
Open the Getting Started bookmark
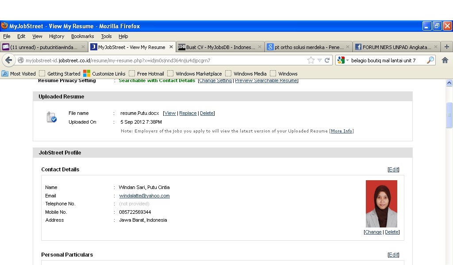pyautogui.click(x=60, y=73)
